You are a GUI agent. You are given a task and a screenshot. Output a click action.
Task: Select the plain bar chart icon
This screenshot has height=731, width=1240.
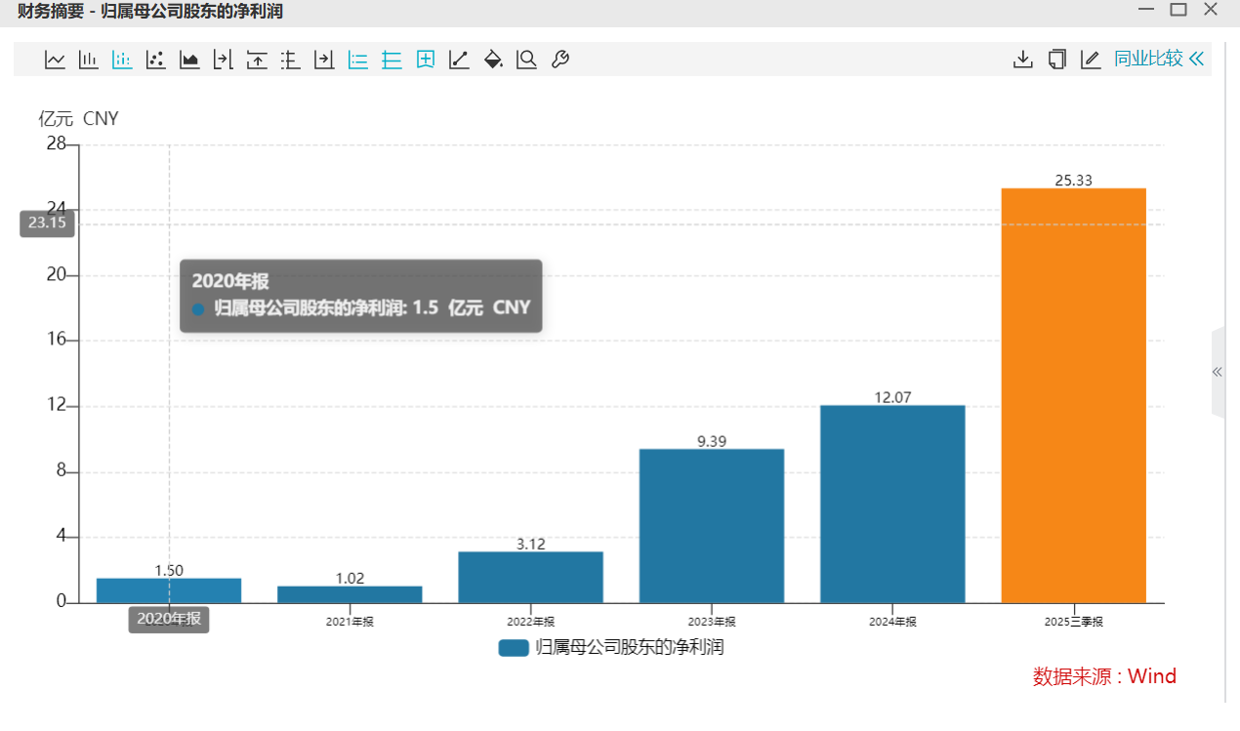88,60
